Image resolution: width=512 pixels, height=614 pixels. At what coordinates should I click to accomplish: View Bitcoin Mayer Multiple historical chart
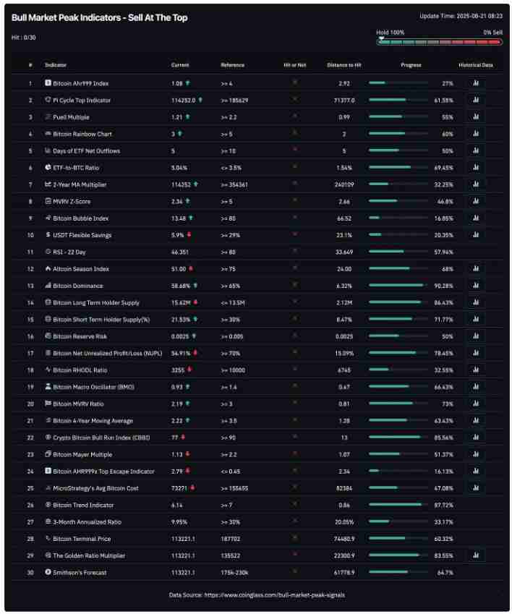tap(475, 454)
